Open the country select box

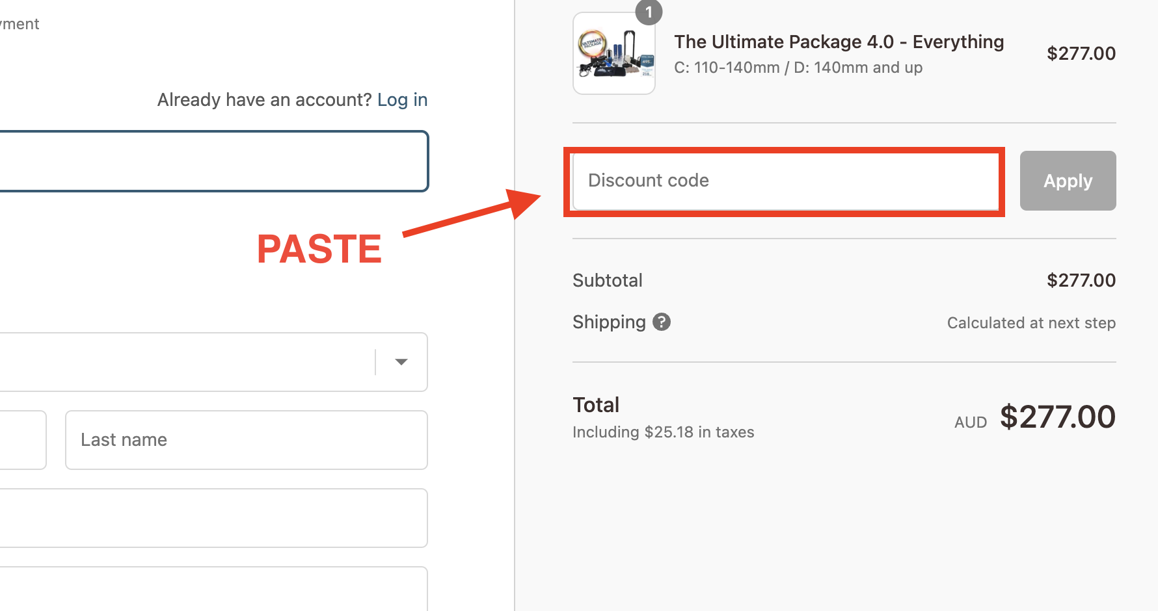pyautogui.click(x=213, y=362)
